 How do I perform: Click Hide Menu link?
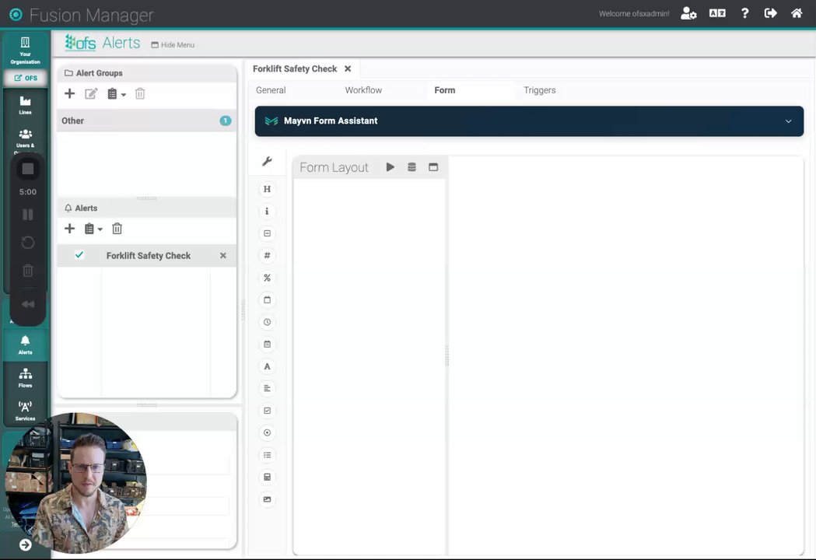(173, 45)
